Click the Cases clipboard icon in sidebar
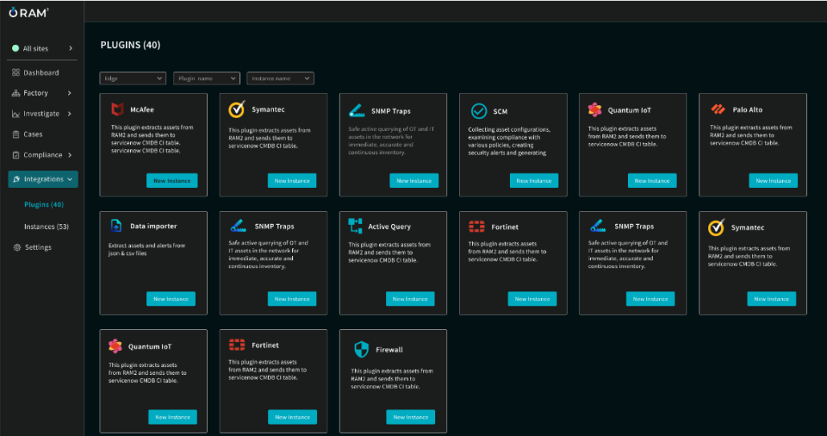The height and width of the screenshot is (436, 827). 16,134
